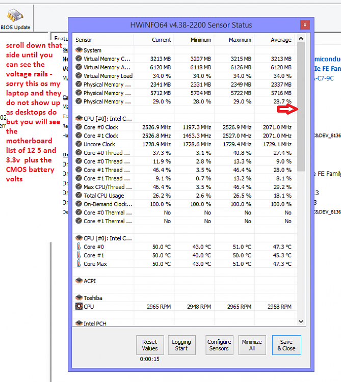Click the scrollbar down arrow
Screen dimensions: 341x382
point(301,321)
